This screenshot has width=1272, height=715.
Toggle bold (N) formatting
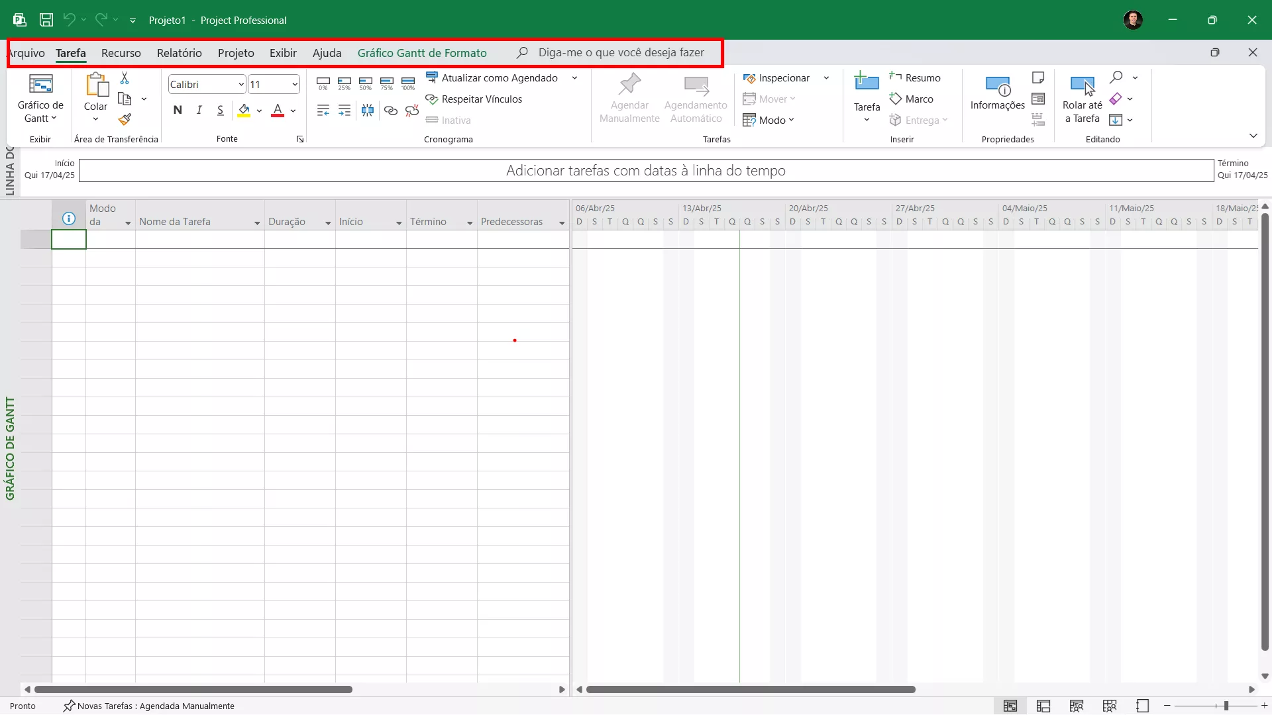click(x=178, y=111)
